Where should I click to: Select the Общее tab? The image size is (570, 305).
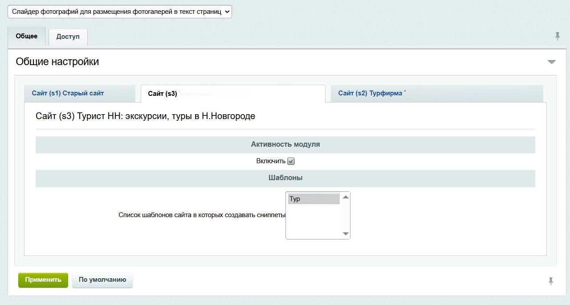27,36
